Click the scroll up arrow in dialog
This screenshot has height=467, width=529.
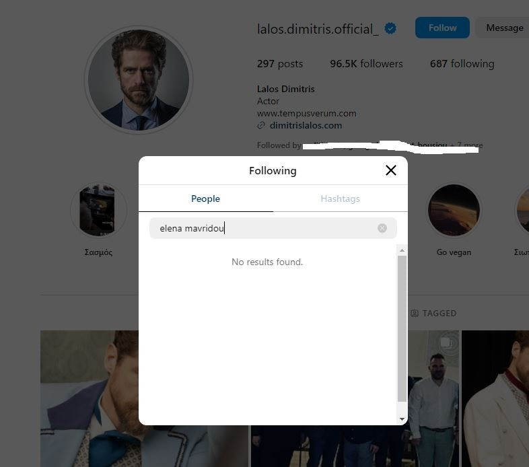(x=402, y=250)
